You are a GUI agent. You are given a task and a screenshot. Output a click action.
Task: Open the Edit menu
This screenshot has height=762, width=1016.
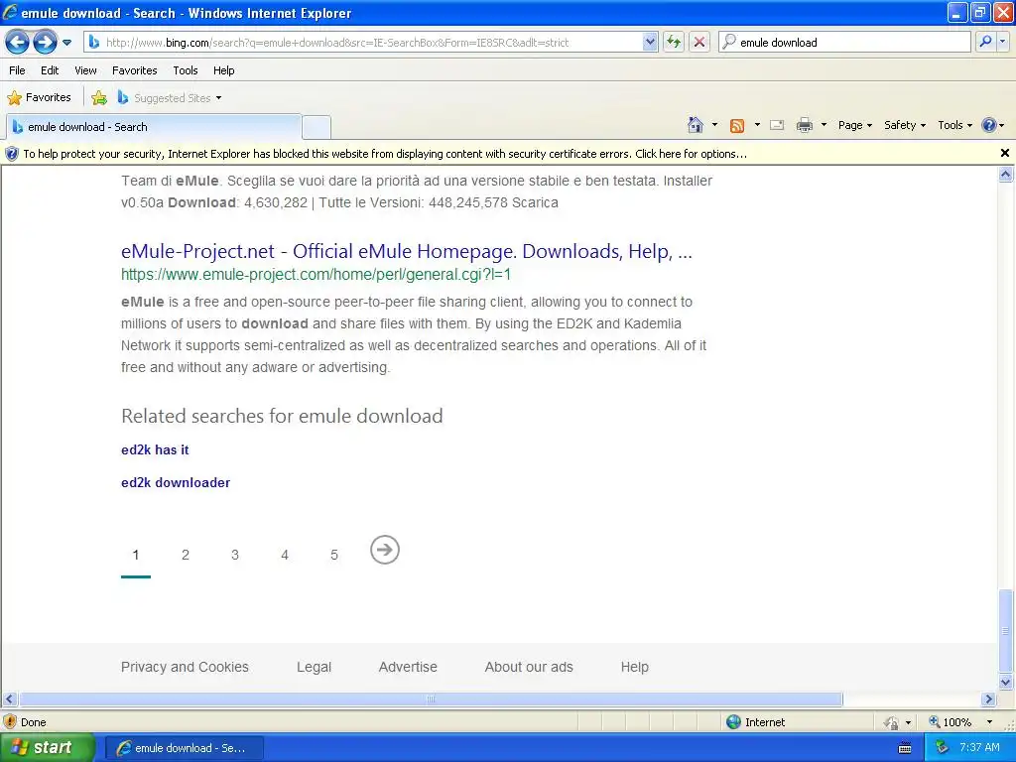point(50,70)
